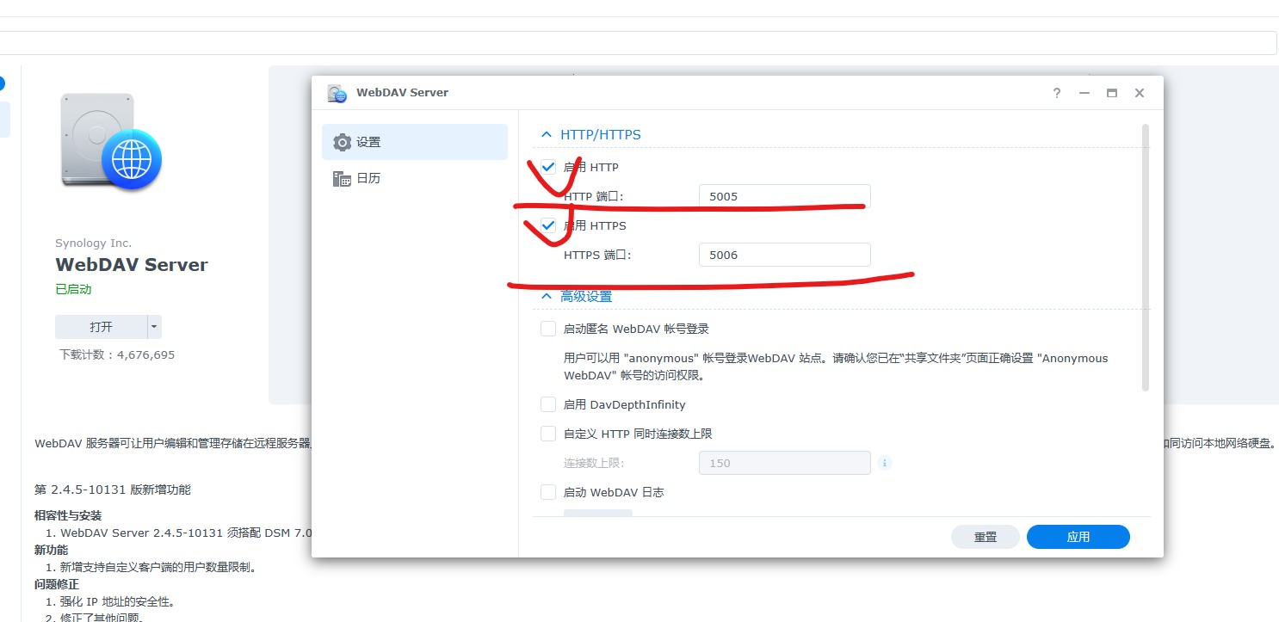Click the 重置 button
The width and height of the screenshot is (1279, 622).
[986, 537]
